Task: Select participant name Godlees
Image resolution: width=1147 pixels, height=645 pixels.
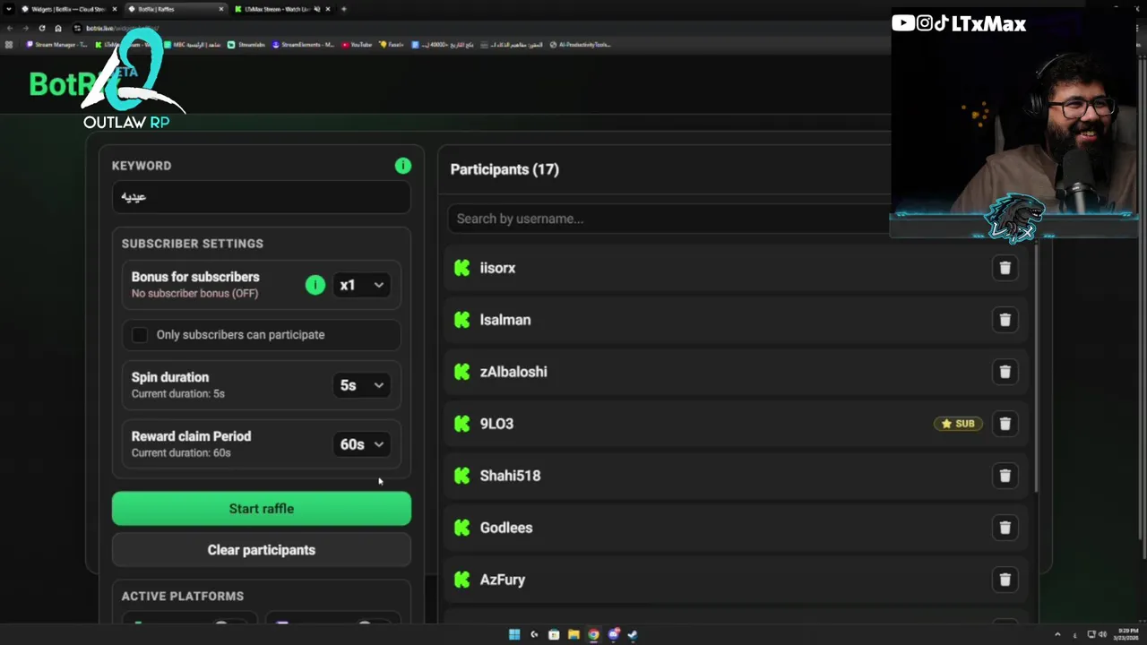Action: 506,528
